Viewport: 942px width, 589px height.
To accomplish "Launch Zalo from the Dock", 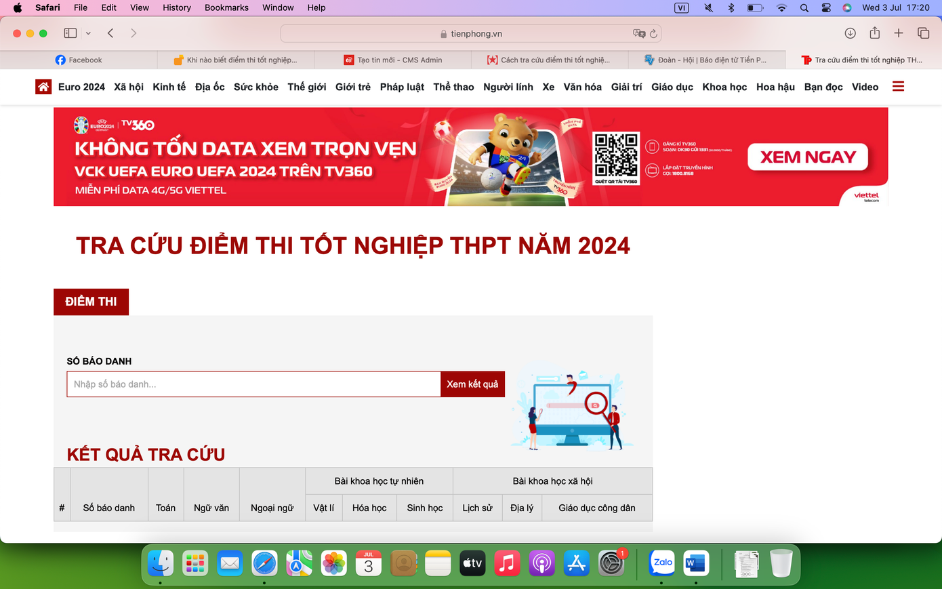I will [662, 563].
